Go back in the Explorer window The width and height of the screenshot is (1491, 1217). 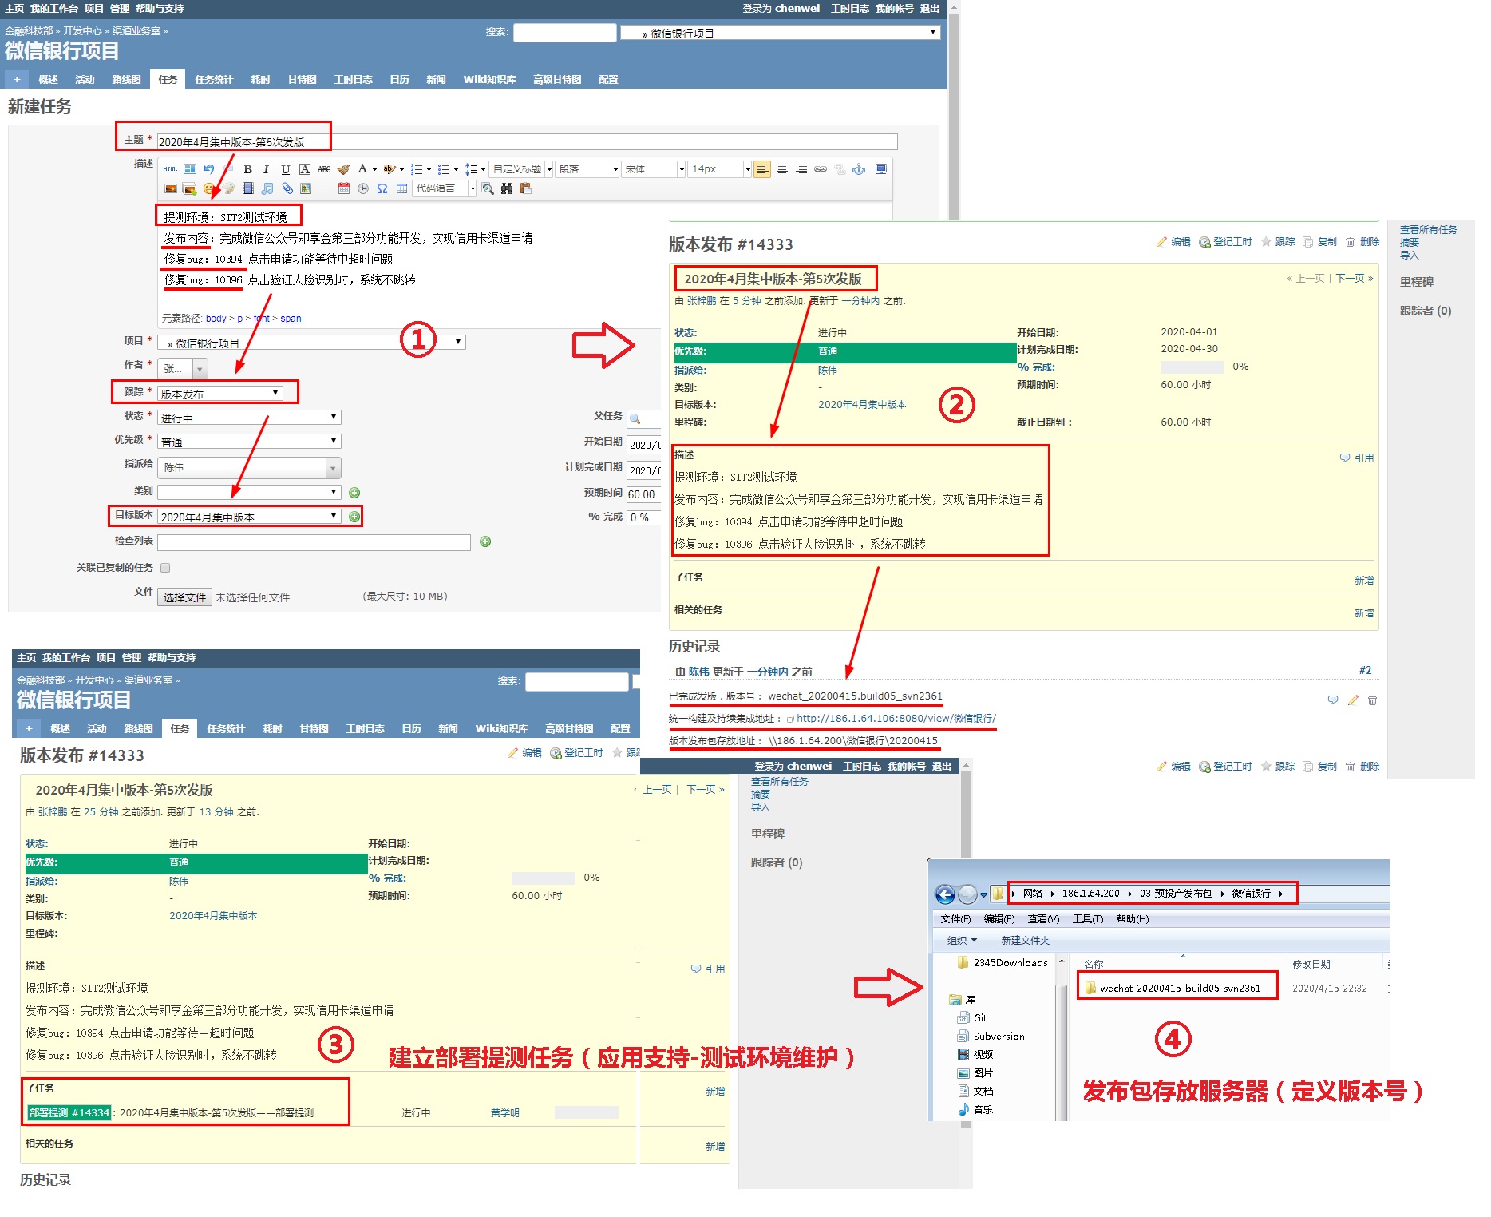tap(945, 894)
